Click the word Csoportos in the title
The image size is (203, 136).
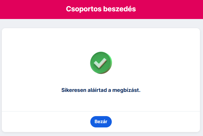pyautogui.click(x=83, y=9)
